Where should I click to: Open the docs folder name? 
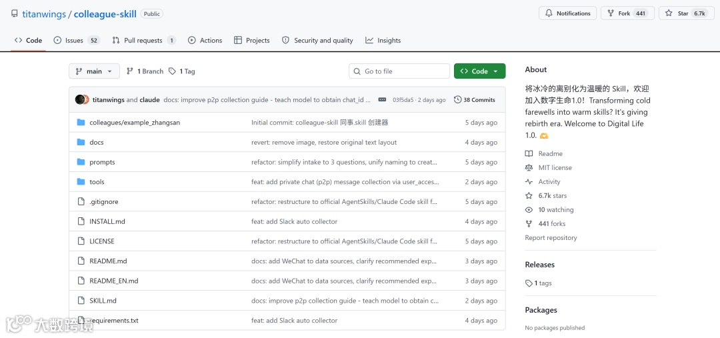97,143
